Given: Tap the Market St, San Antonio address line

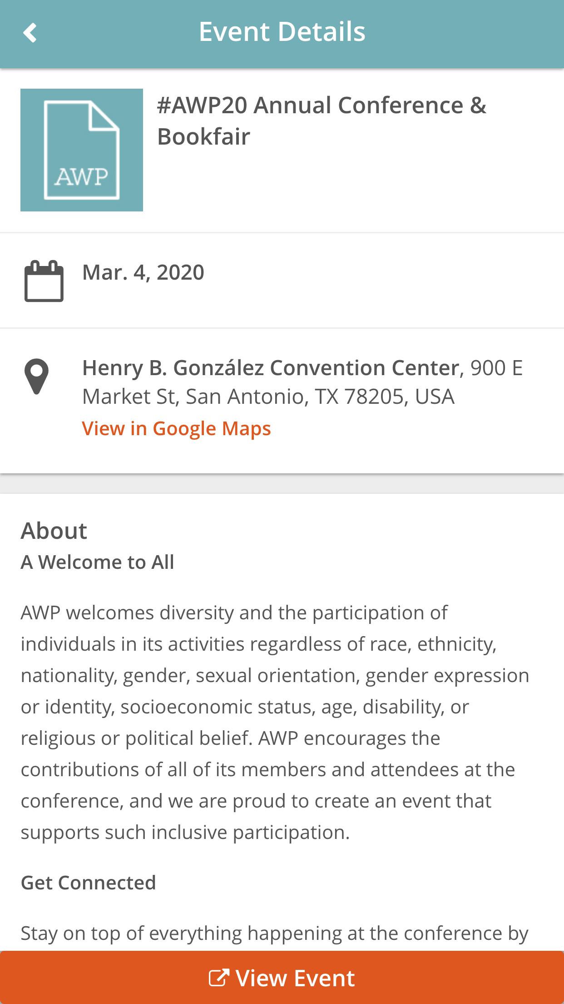Looking at the screenshot, I should coord(268,397).
